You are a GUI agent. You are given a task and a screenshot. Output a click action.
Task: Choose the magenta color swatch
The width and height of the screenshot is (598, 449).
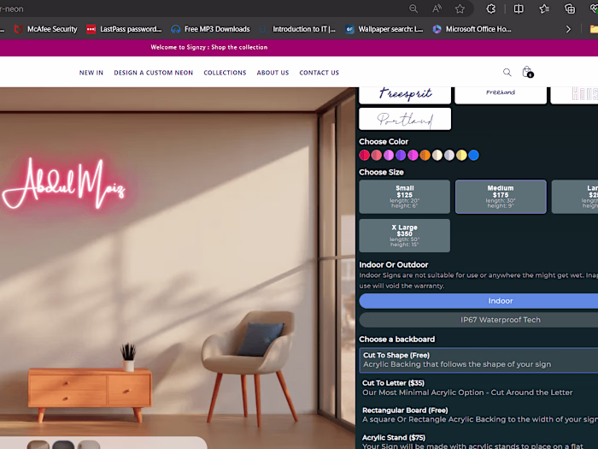pyautogui.click(x=413, y=155)
